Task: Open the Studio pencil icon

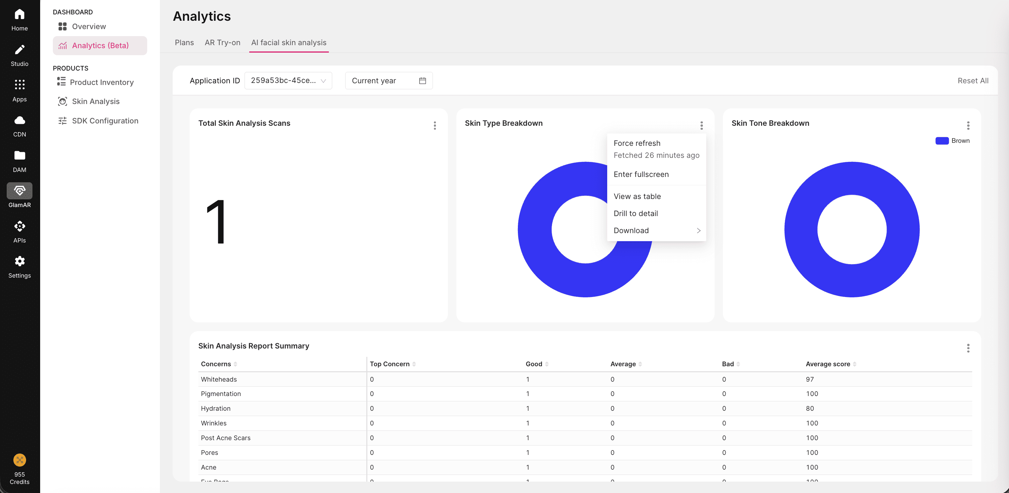Action: (20, 50)
